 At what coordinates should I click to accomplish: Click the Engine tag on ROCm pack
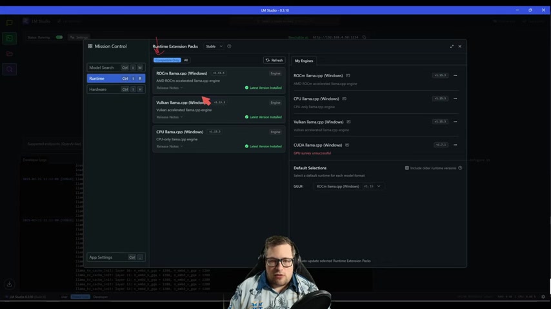pyautogui.click(x=275, y=73)
